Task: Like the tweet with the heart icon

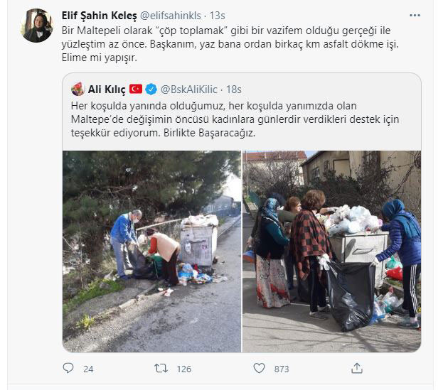Action: (259, 368)
